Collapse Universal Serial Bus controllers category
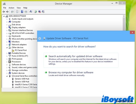 pos(7,76)
